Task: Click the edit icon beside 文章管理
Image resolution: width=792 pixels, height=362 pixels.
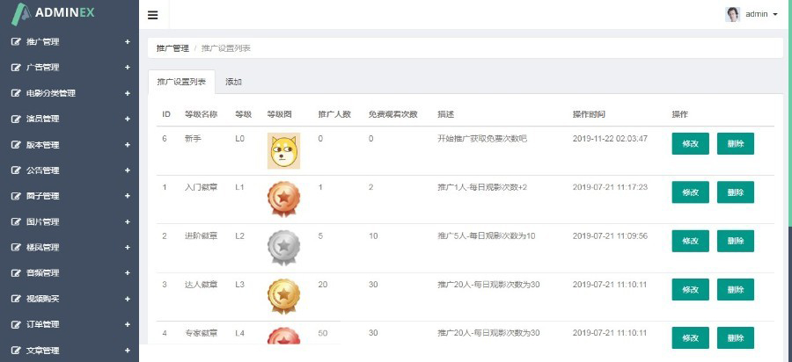Action: click(x=16, y=351)
